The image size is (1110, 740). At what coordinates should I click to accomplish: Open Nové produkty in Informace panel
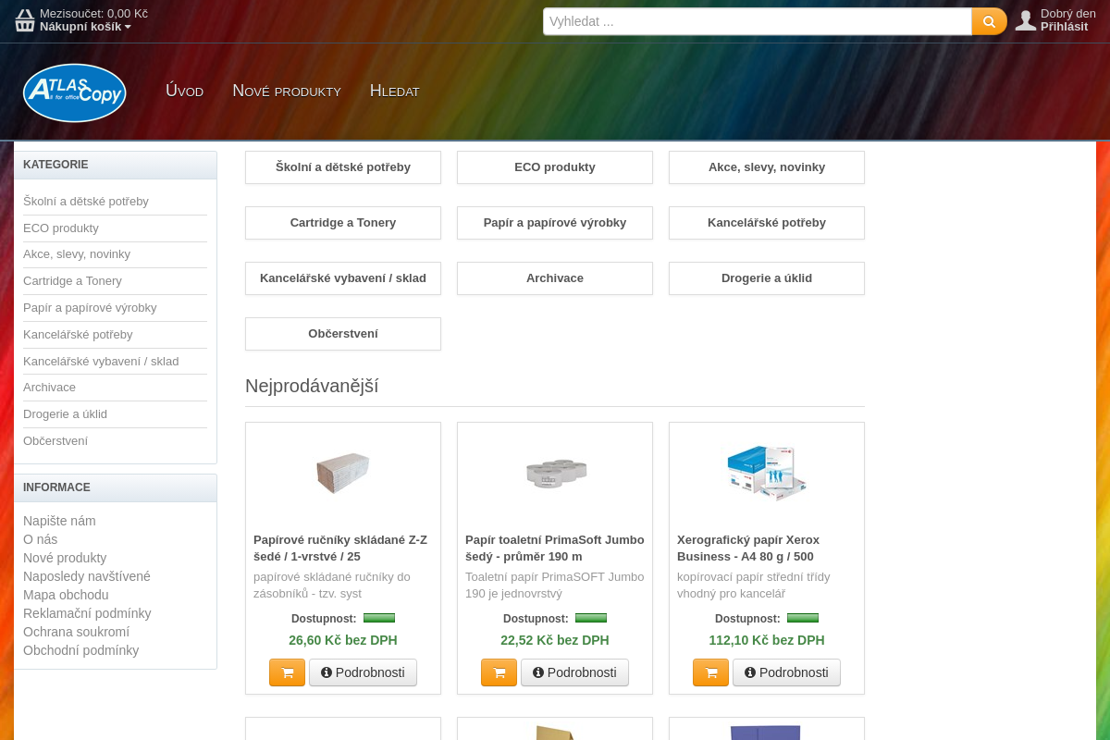(65, 558)
